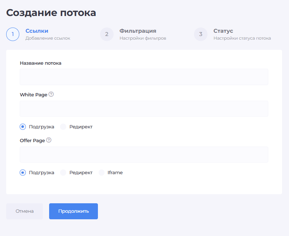289x236 pixels.
Task: Focus the White Page URL input field
Action: click(x=144, y=109)
